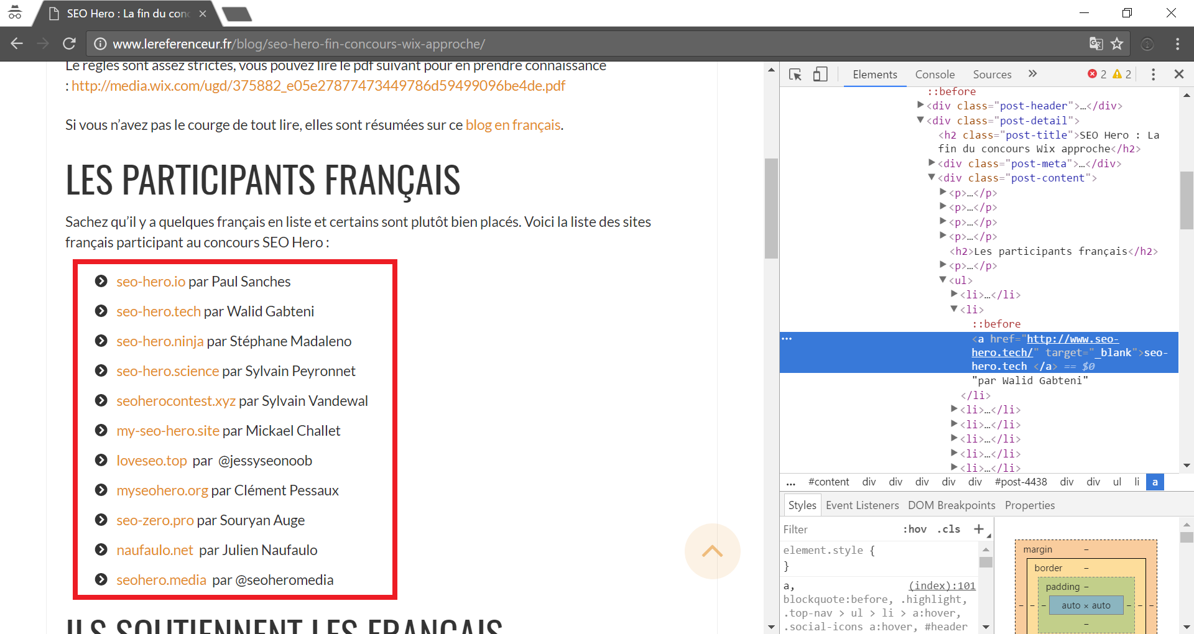The height and width of the screenshot is (634, 1194).
Task: Expand the post-meta div node
Action: click(x=932, y=163)
